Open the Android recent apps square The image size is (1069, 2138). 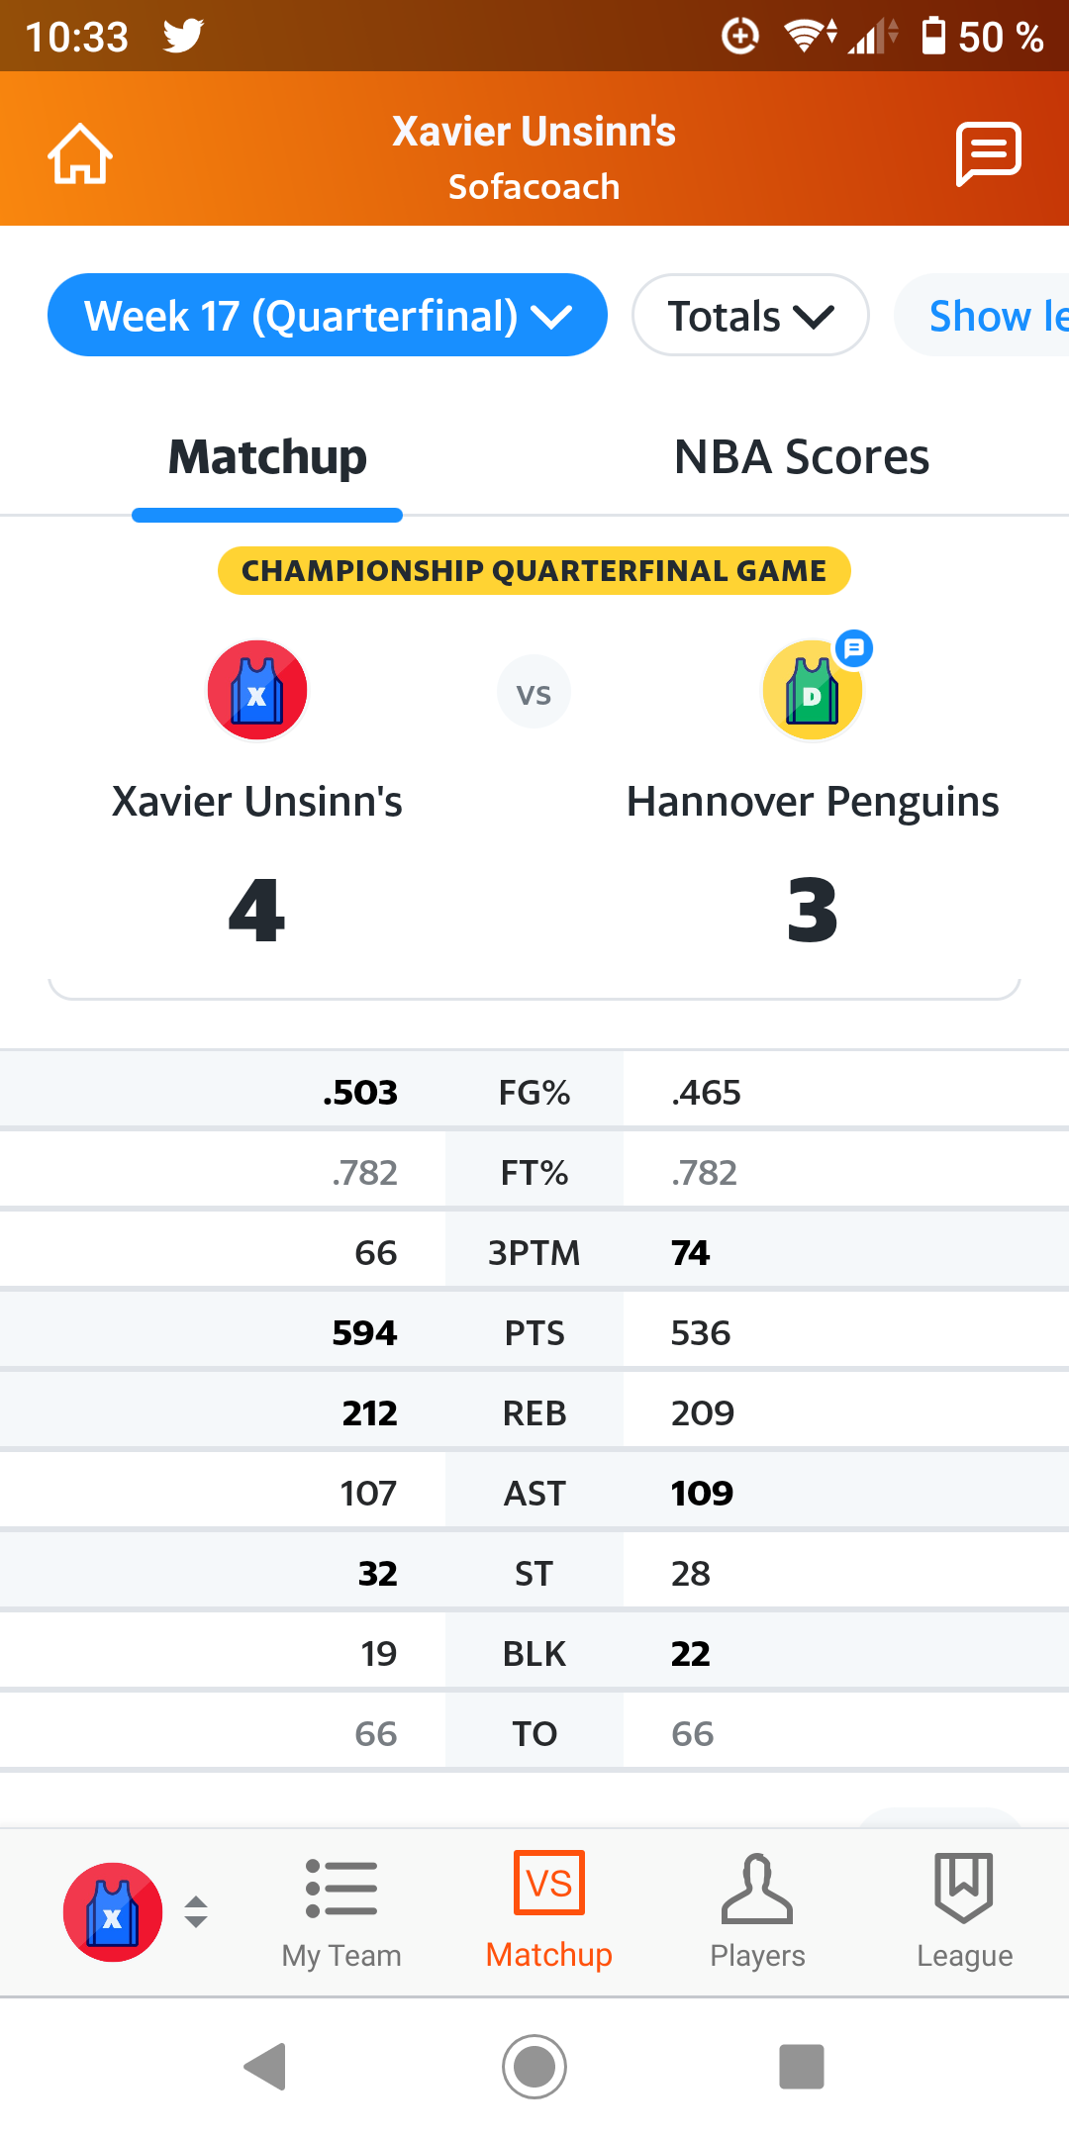point(802,2067)
